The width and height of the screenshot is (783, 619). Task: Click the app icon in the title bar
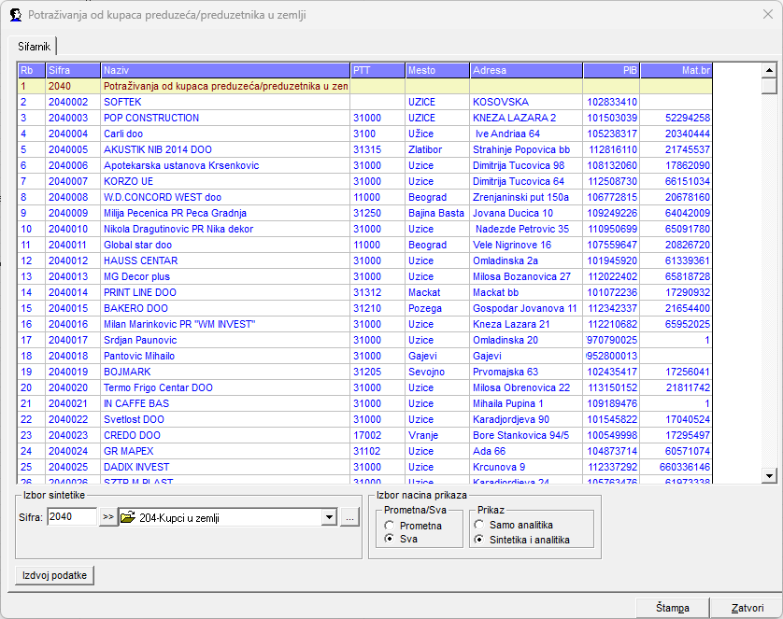pos(16,15)
